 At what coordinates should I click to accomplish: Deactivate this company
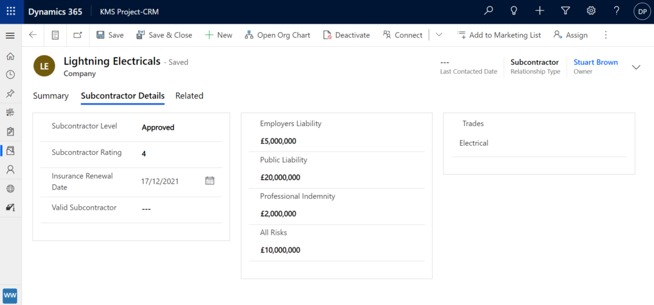(347, 35)
